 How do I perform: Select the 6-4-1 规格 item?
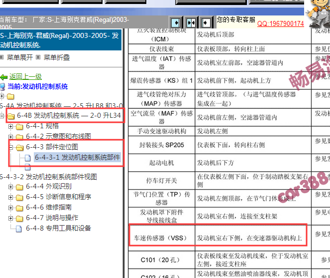[x=42, y=126]
